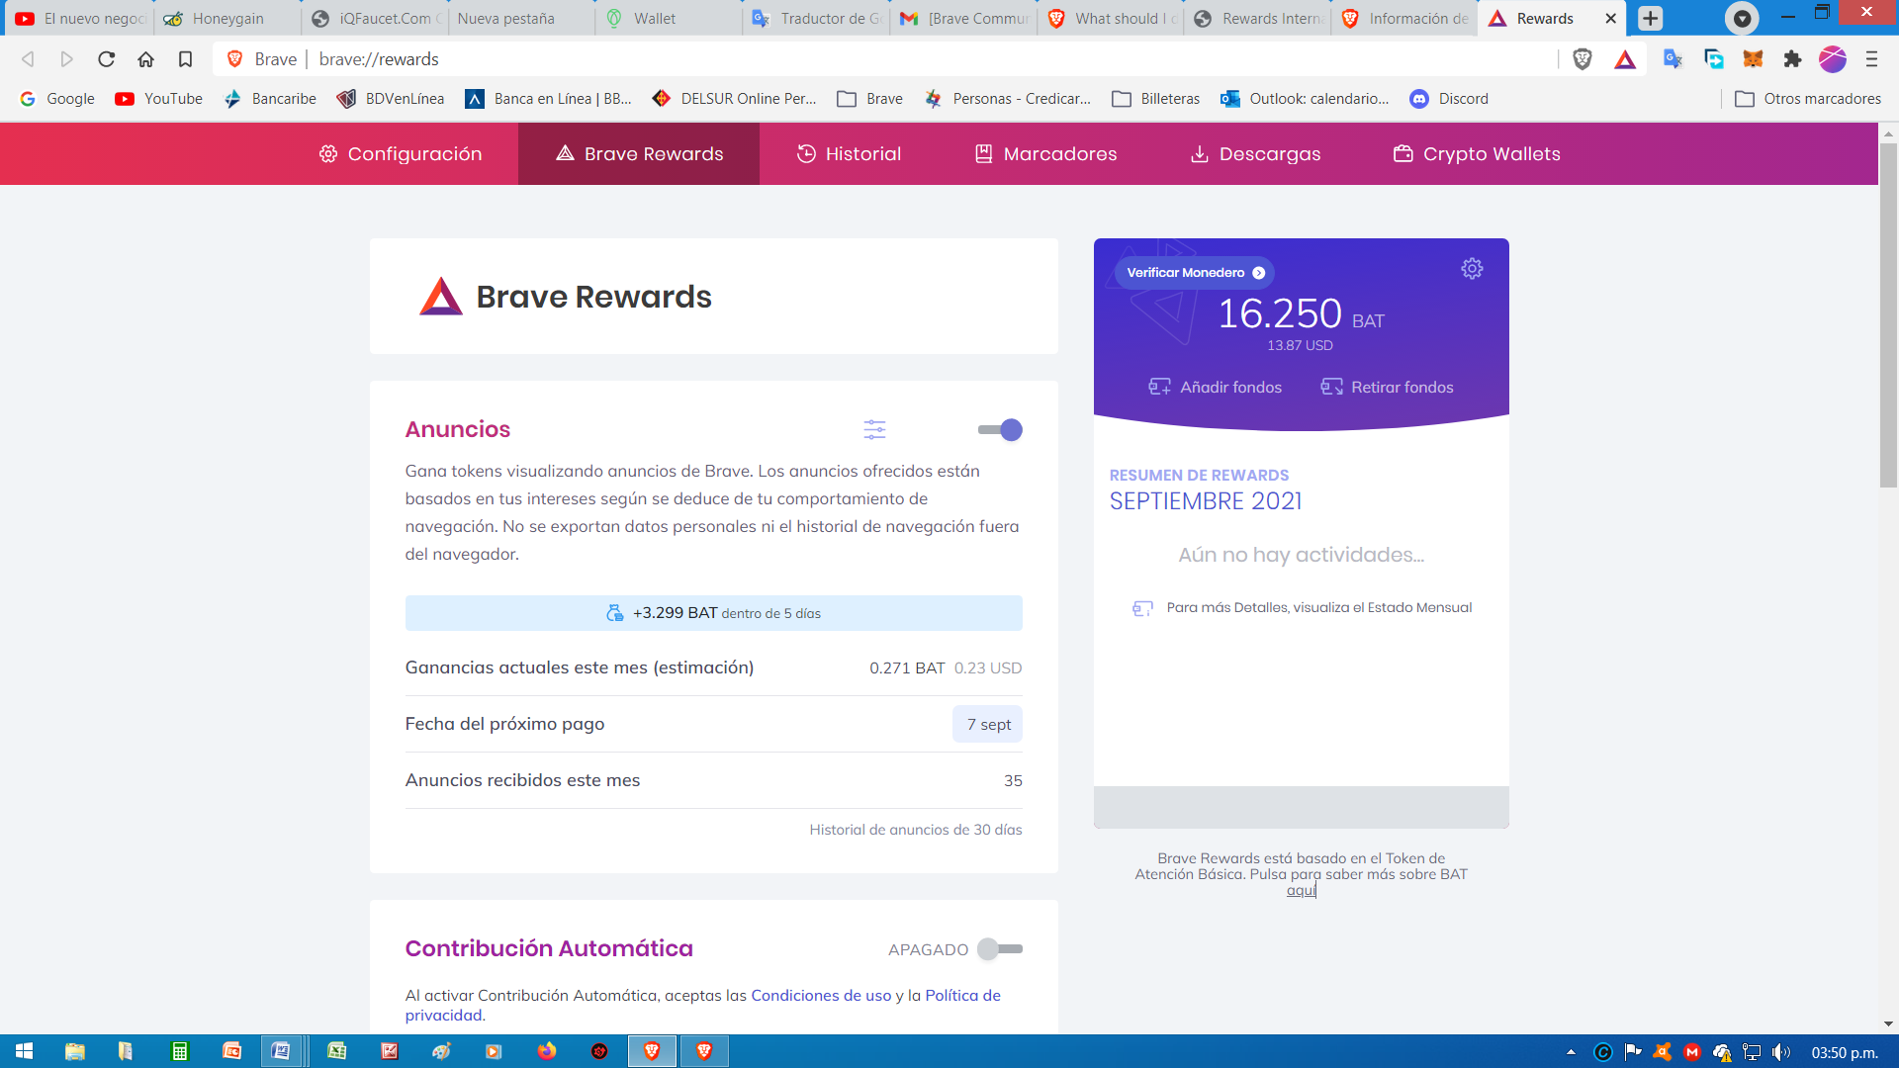Bookmark this page icon
Viewport: 1899px width, 1068px height.
(185, 59)
